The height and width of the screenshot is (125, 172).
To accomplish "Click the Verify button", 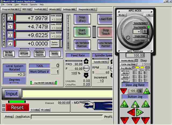I will 55,54.
